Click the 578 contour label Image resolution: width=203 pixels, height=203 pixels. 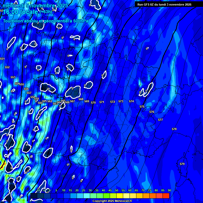[x=174, y=129]
